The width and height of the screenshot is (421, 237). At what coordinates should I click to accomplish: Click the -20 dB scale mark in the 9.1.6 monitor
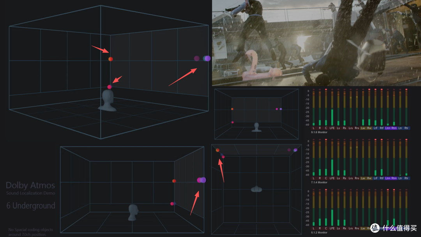tap(308, 108)
